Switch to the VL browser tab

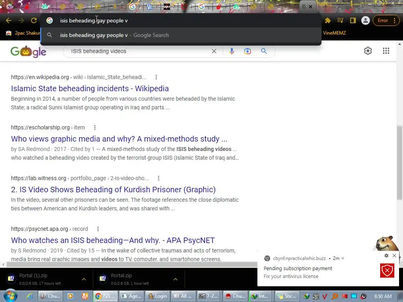tap(149, 7)
